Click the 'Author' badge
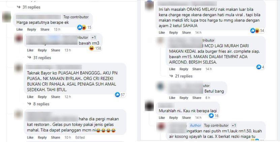Viewport: 280px width, 142px height. (195, 126)
